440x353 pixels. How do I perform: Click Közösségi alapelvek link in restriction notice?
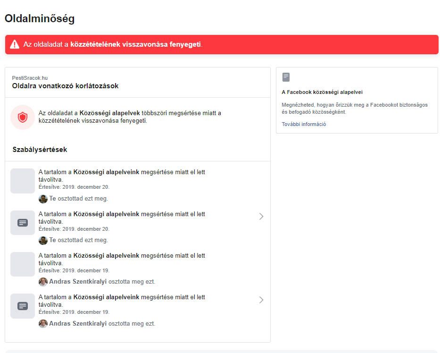[110, 113]
